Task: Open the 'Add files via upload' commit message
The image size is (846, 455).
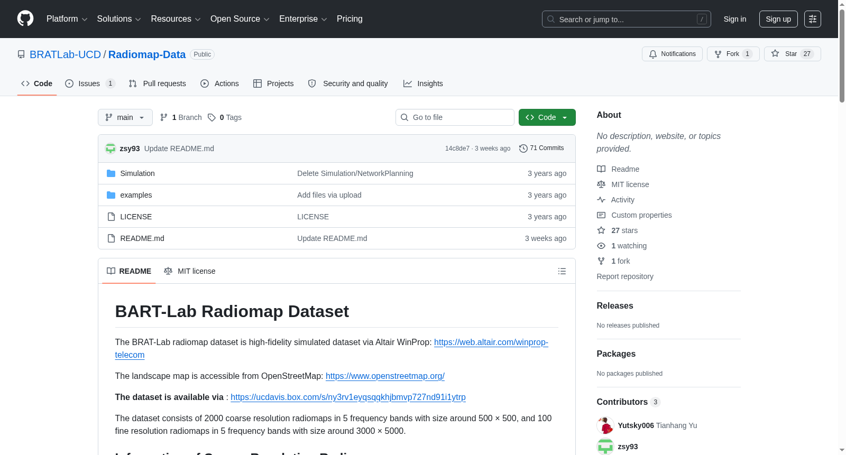Action: click(x=329, y=195)
